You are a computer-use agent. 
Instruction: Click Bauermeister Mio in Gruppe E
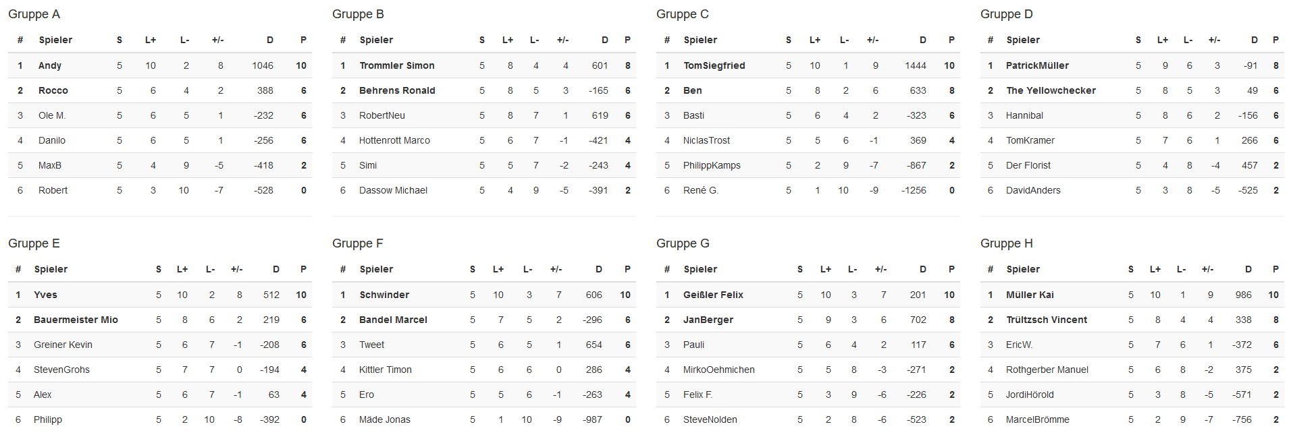pyautogui.click(x=76, y=320)
